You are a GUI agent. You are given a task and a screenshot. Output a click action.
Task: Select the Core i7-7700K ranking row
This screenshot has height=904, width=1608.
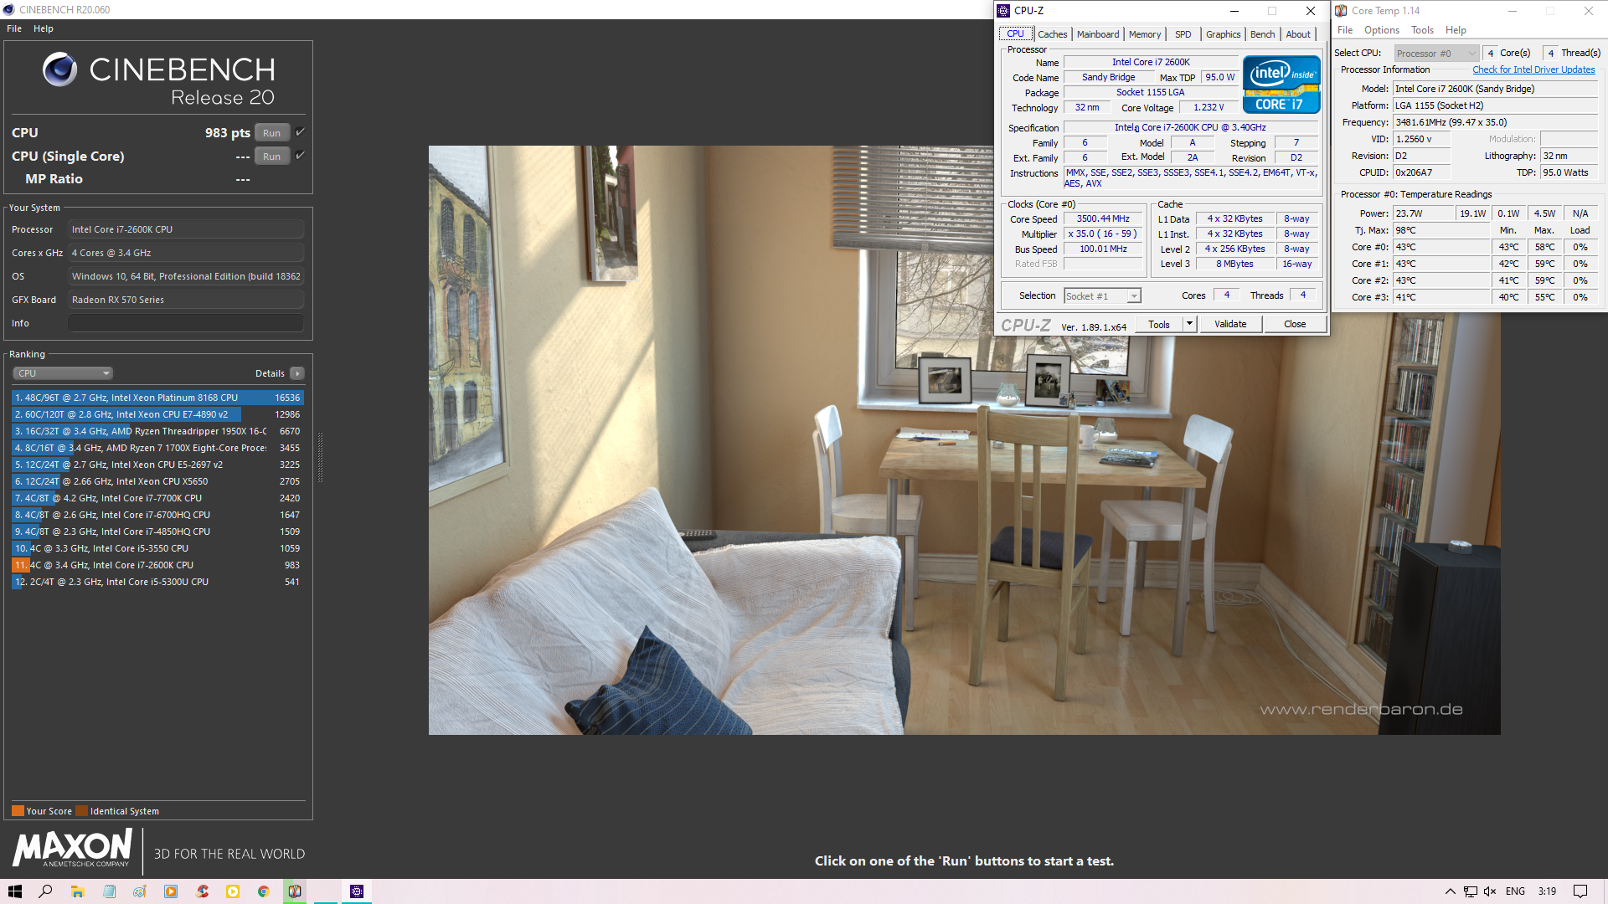(x=157, y=498)
